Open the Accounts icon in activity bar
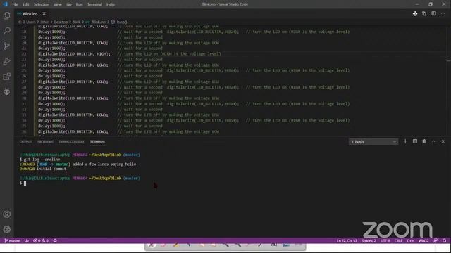This screenshot has height=253, width=451. click(x=7, y=214)
